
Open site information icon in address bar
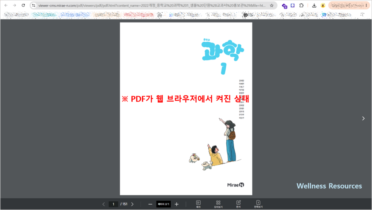click(x=34, y=5)
